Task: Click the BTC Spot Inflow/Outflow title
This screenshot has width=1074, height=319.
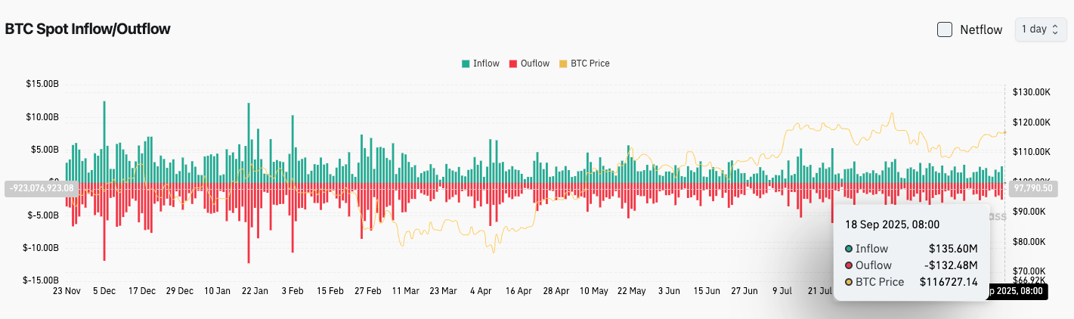Action: coord(88,29)
